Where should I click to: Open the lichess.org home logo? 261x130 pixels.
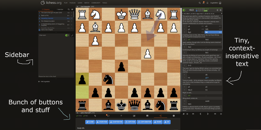click(51, 3)
